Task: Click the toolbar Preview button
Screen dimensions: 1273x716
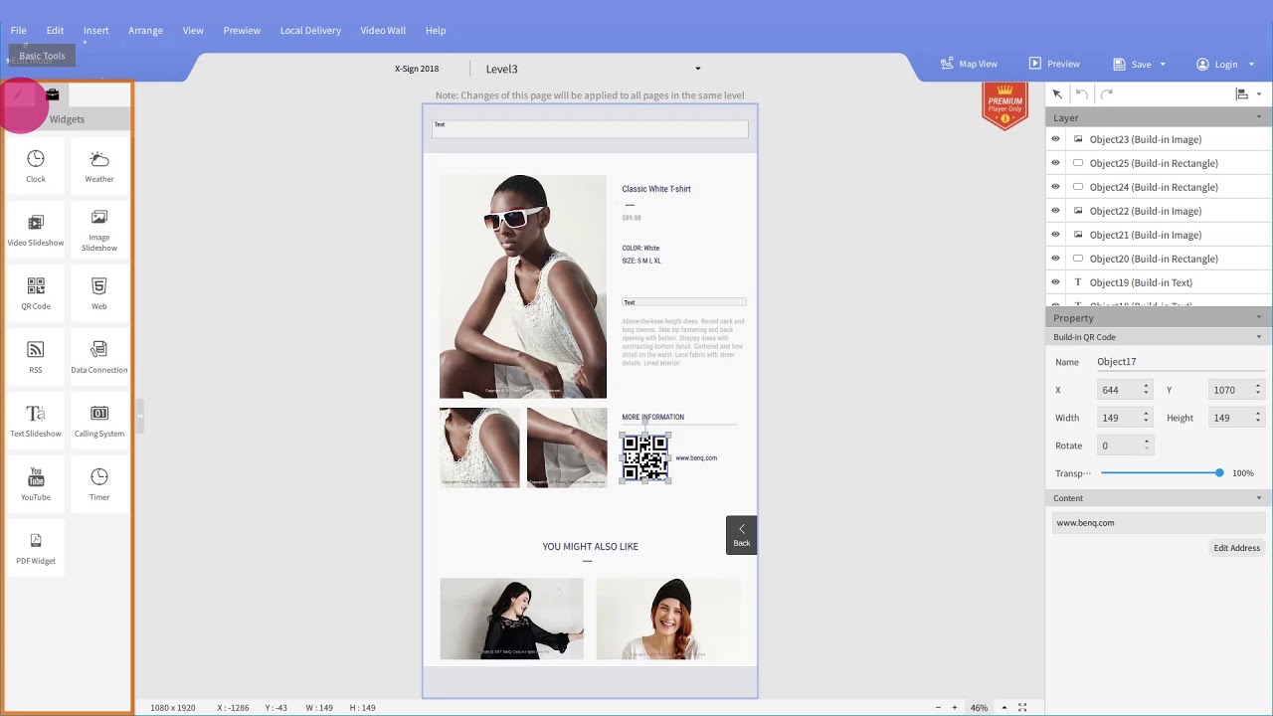Action: click(1054, 64)
